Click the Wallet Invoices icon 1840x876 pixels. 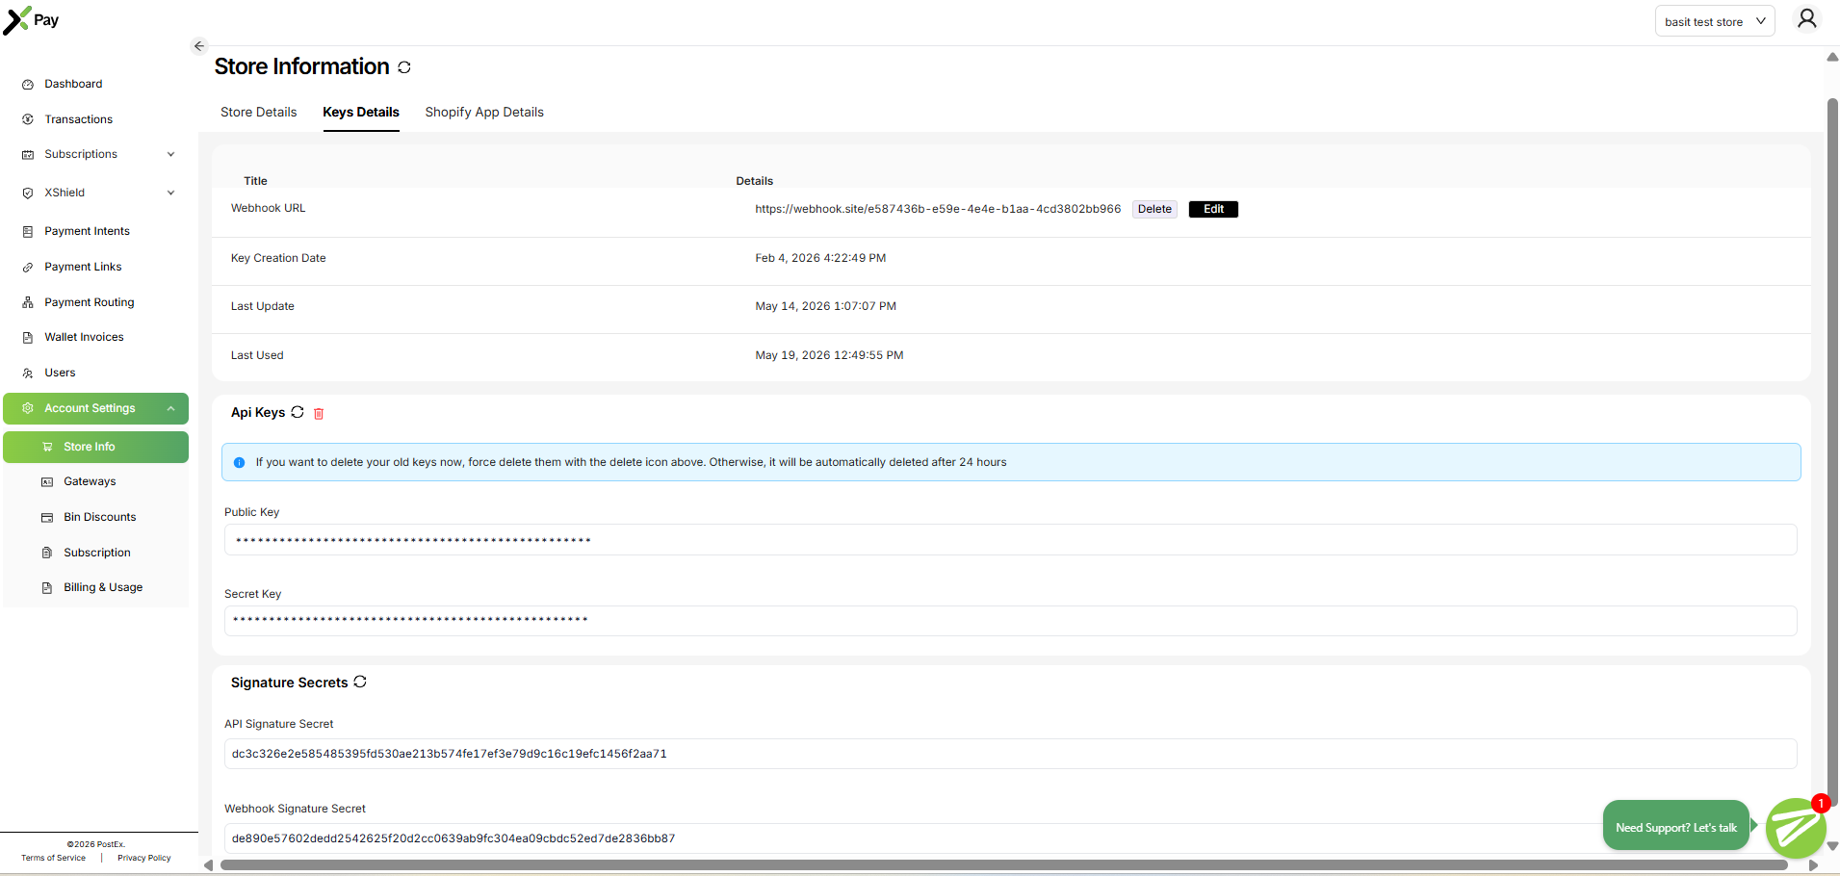pyautogui.click(x=28, y=338)
